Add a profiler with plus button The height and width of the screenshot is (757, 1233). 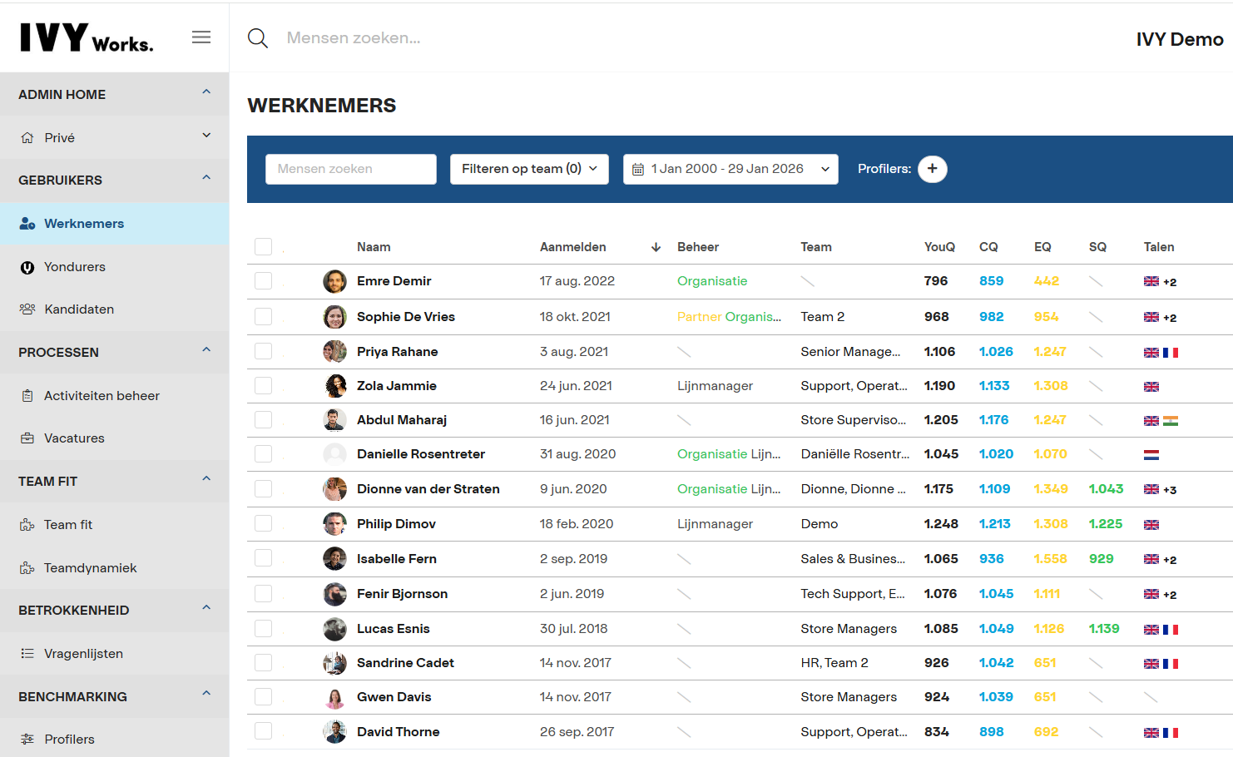pyautogui.click(x=932, y=169)
